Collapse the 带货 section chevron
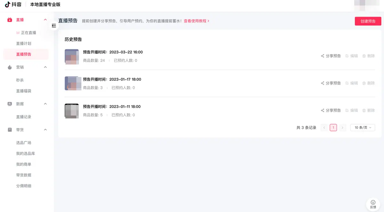Viewport: 384px width, 212px height. pos(45,130)
